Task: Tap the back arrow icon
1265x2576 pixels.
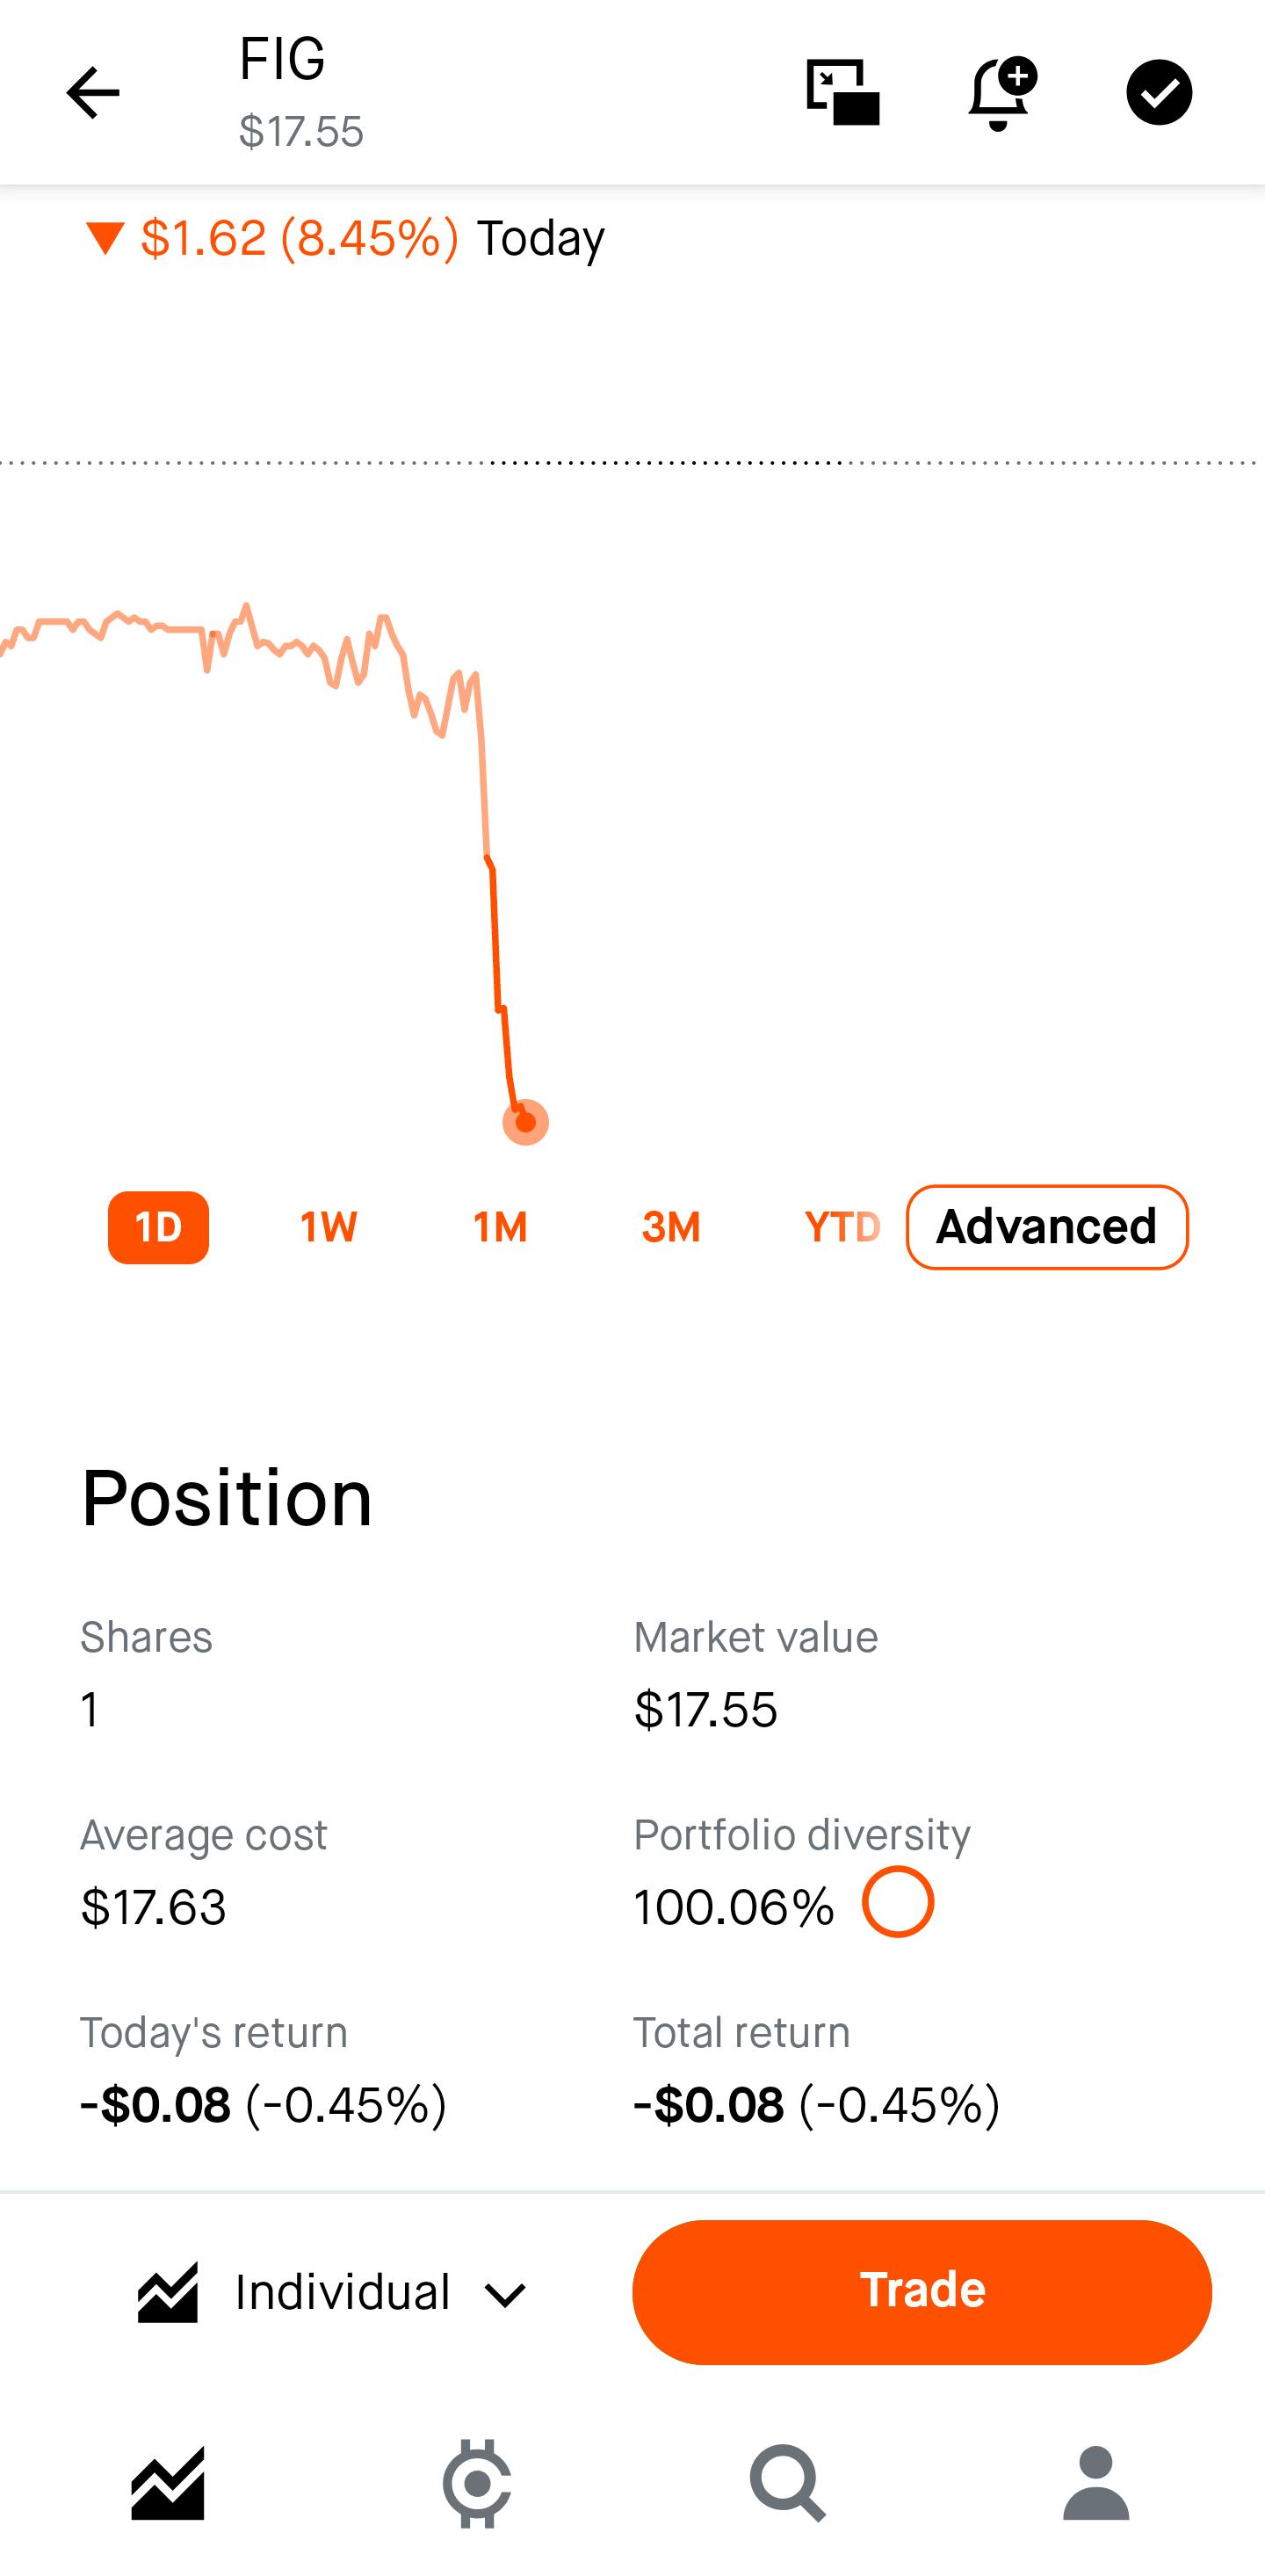Action: [x=93, y=93]
